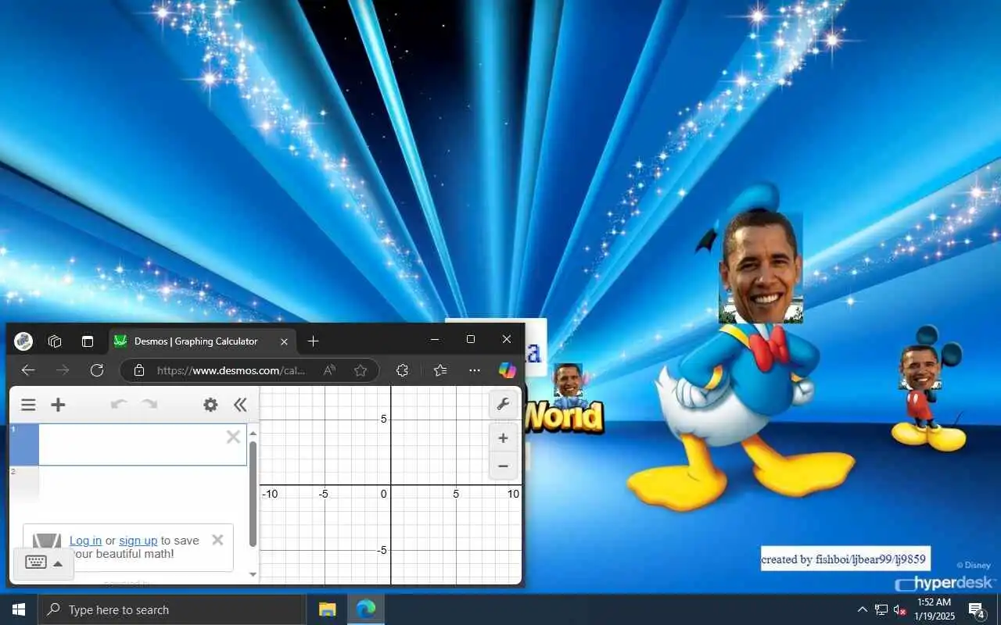Screen dimensions: 1001x625
Task: Show the Desmos on-screen keypad
Action: click(x=44, y=563)
